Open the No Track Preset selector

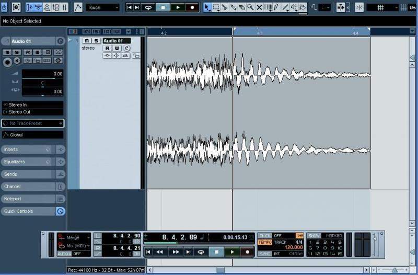pos(33,123)
